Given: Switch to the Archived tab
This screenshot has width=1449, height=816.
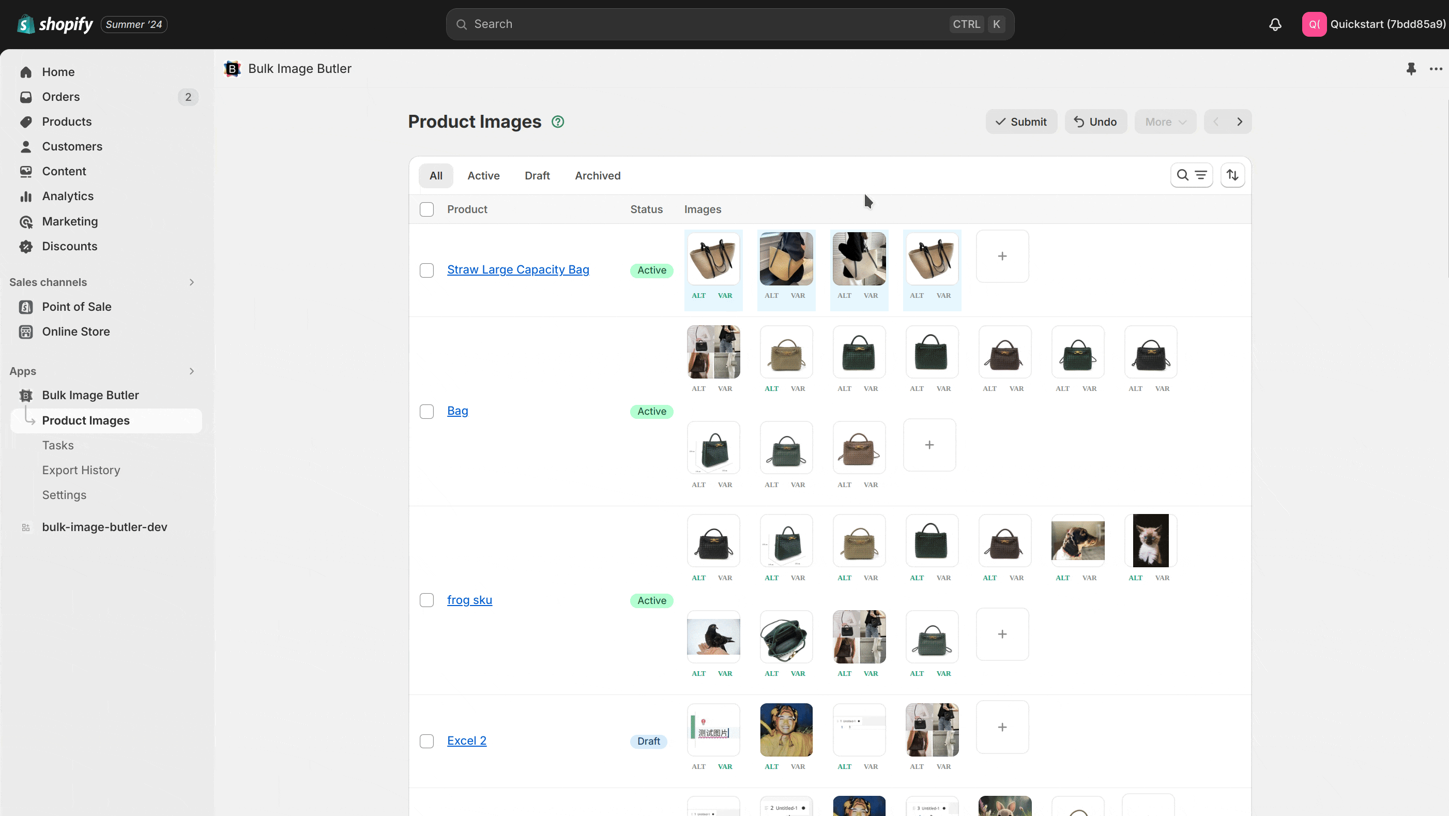Looking at the screenshot, I should pyautogui.click(x=598, y=176).
